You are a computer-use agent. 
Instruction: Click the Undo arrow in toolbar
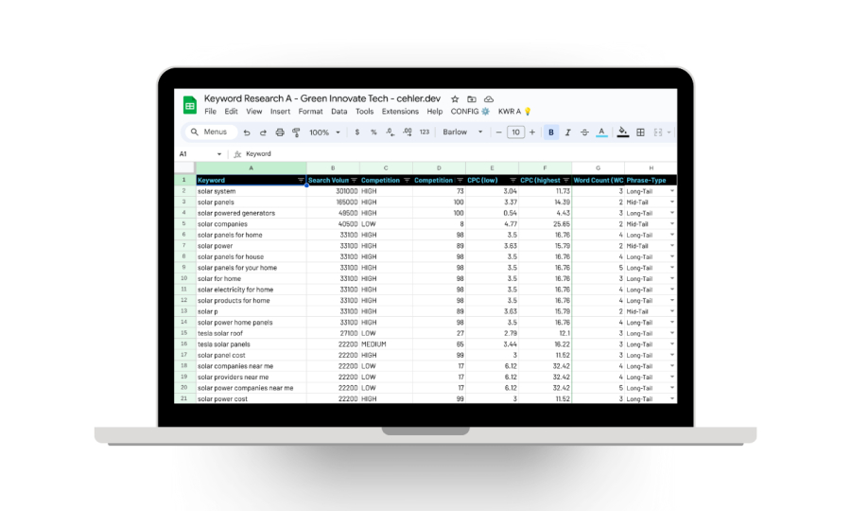click(x=247, y=132)
